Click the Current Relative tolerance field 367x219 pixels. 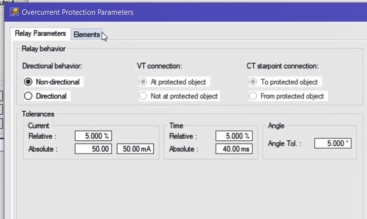(94, 136)
